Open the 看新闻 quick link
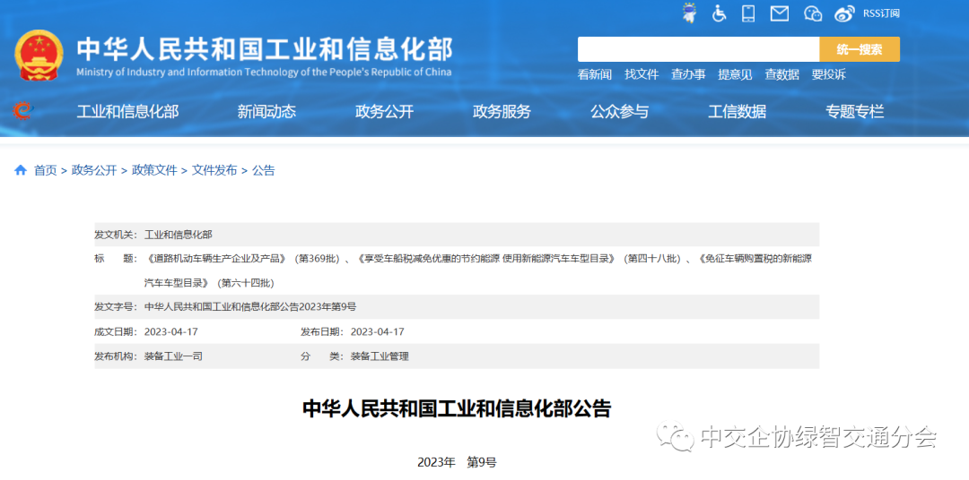This screenshot has width=969, height=480. point(595,74)
